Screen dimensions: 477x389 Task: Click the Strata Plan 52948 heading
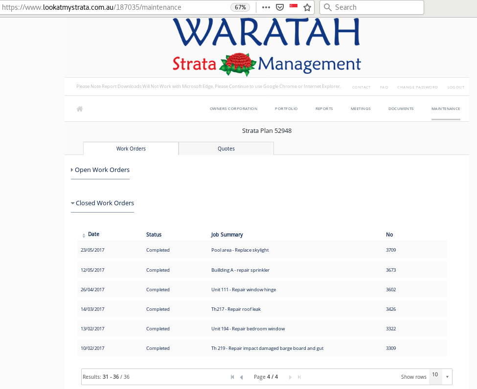coord(267,130)
